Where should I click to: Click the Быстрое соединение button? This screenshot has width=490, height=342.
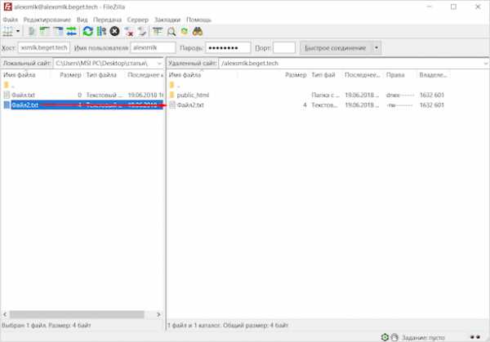[336, 48]
